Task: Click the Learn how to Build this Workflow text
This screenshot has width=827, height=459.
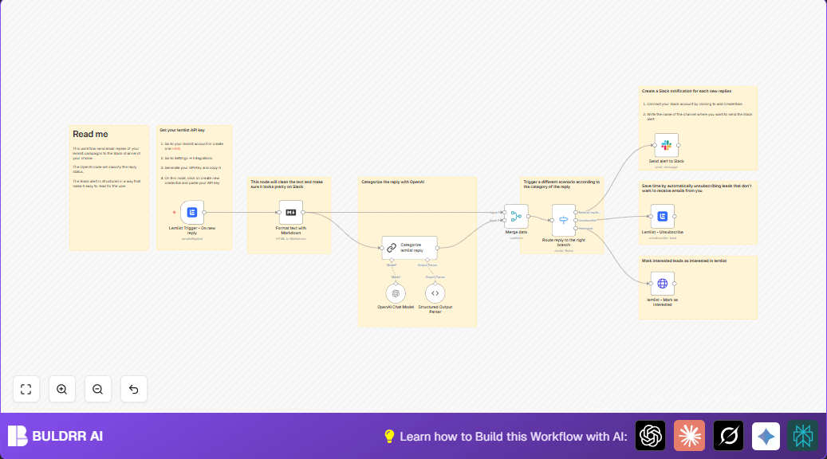Action: click(513, 437)
